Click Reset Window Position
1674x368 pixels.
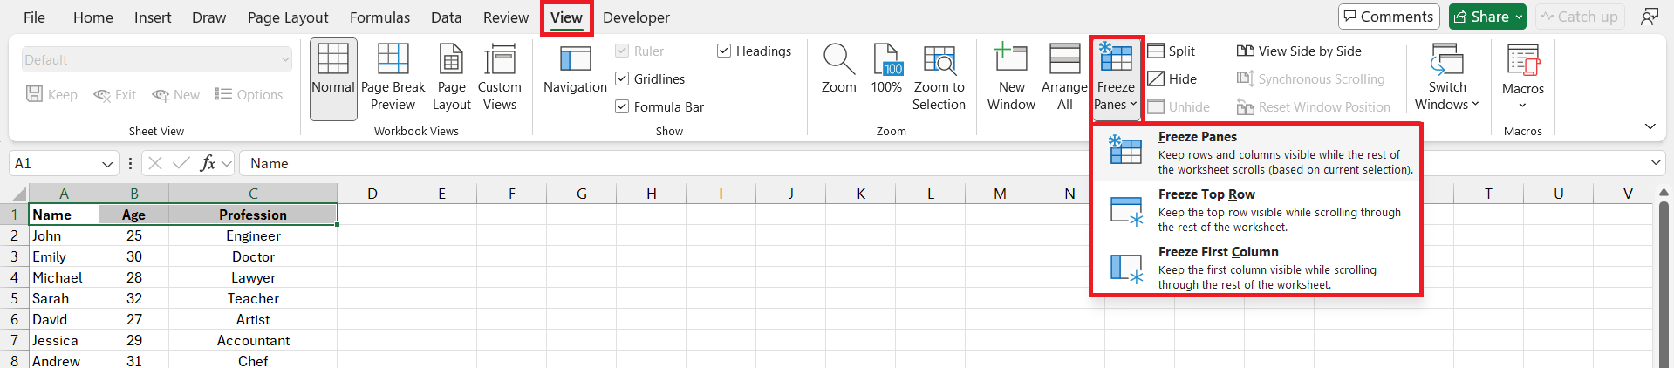coord(1314,107)
